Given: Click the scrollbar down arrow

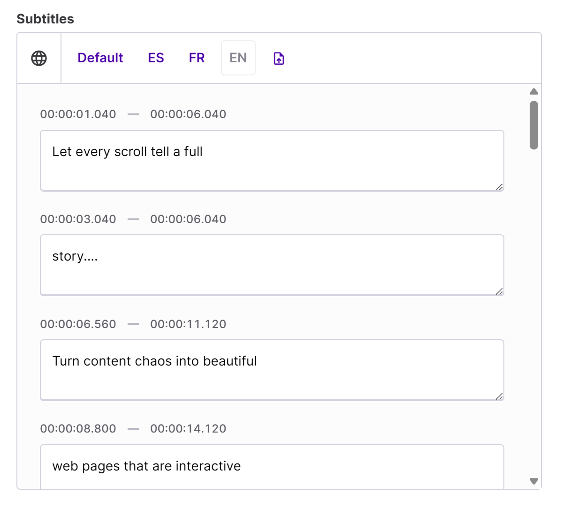Looking at the screenshot, I should [533, 481].
